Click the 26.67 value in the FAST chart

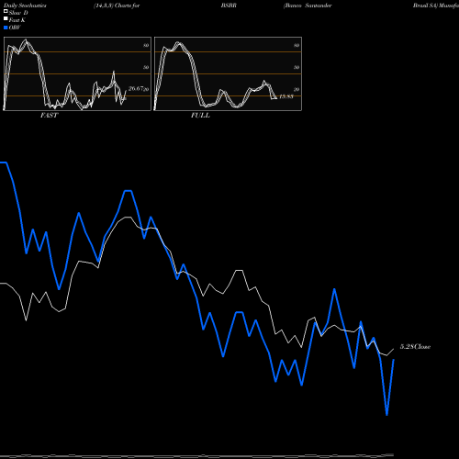(x=136, y=88)
